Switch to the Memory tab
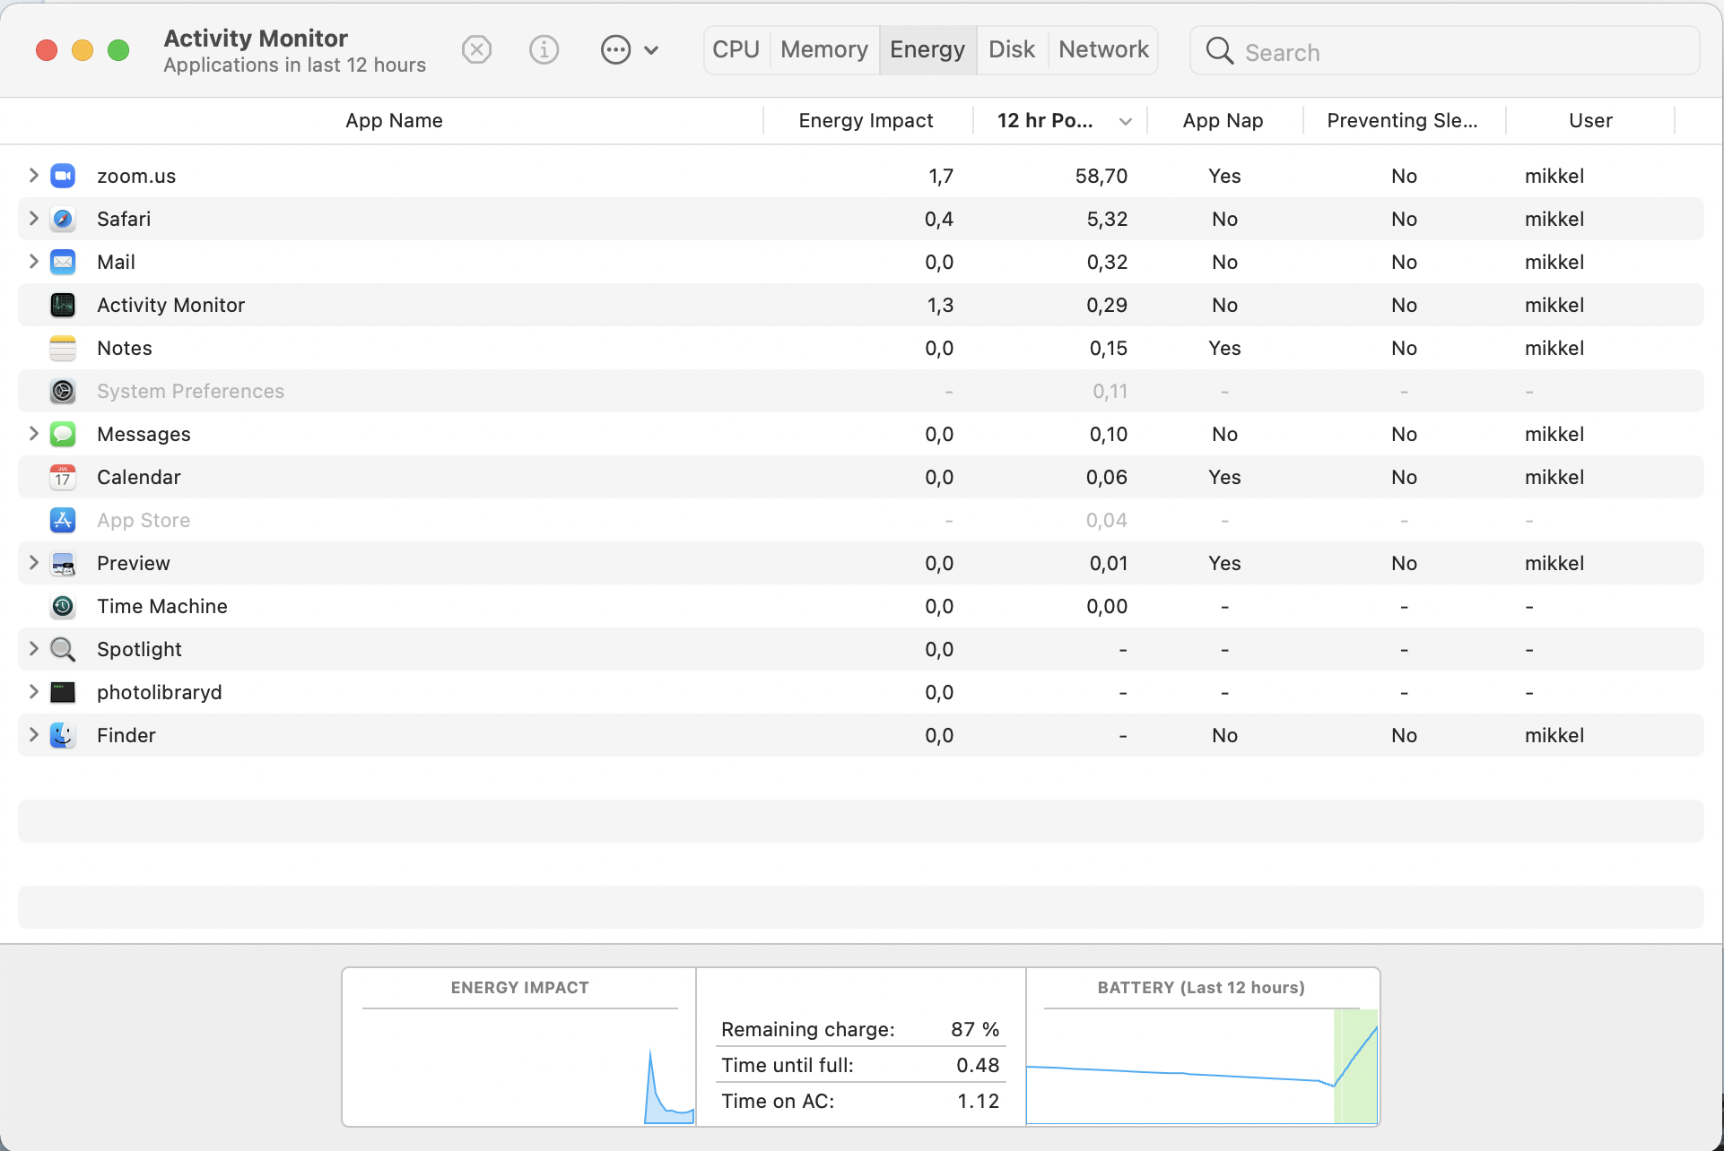This screenshot has width=1724, height=1151. [x=823, y=49]
